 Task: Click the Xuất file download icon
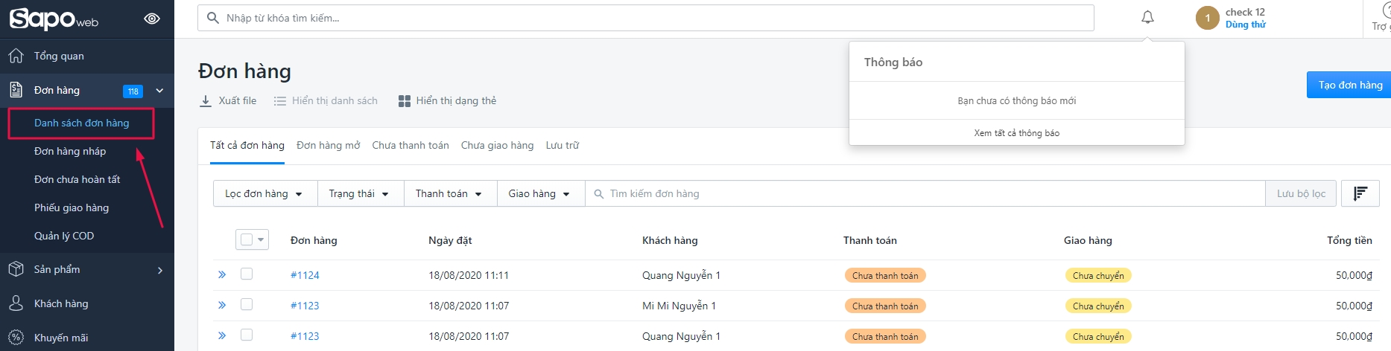pyautogui.click(x=206, y=101)
